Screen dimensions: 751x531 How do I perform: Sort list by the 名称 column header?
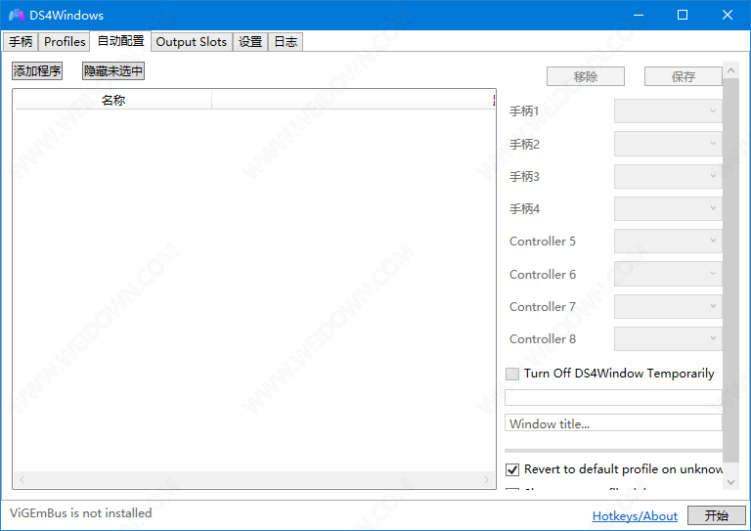(113, 100)
